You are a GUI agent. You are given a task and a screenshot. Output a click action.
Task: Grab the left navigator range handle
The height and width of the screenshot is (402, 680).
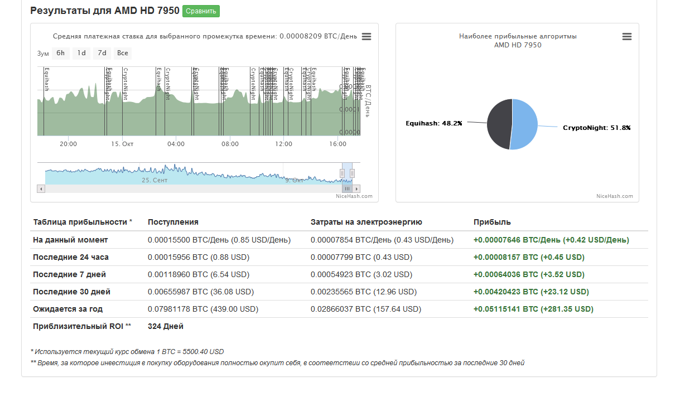(x=343, y=173)
